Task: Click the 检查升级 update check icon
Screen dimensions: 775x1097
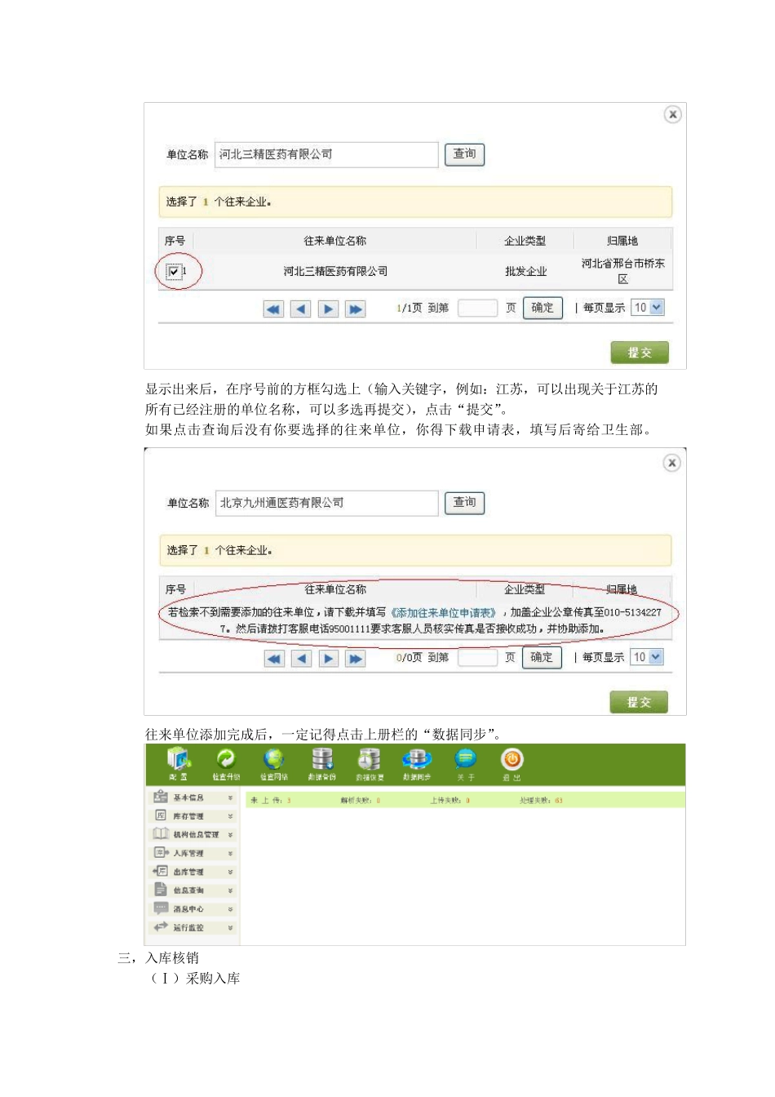Action: [225, 759]
